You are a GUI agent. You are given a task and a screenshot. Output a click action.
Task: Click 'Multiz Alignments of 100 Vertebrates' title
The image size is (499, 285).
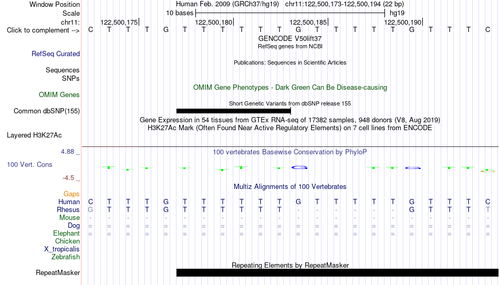290,187
